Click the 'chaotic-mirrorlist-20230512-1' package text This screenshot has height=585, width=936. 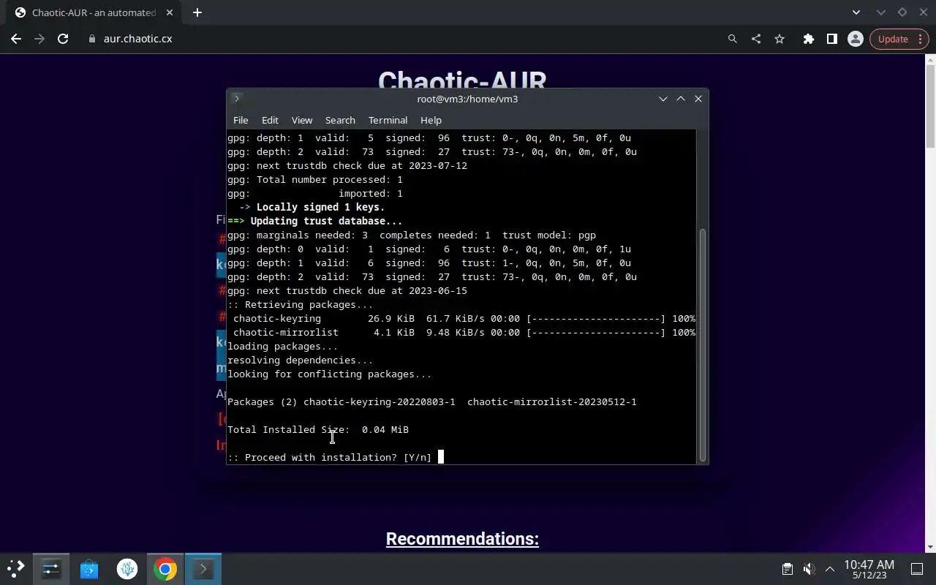click(x=552, y=402)
